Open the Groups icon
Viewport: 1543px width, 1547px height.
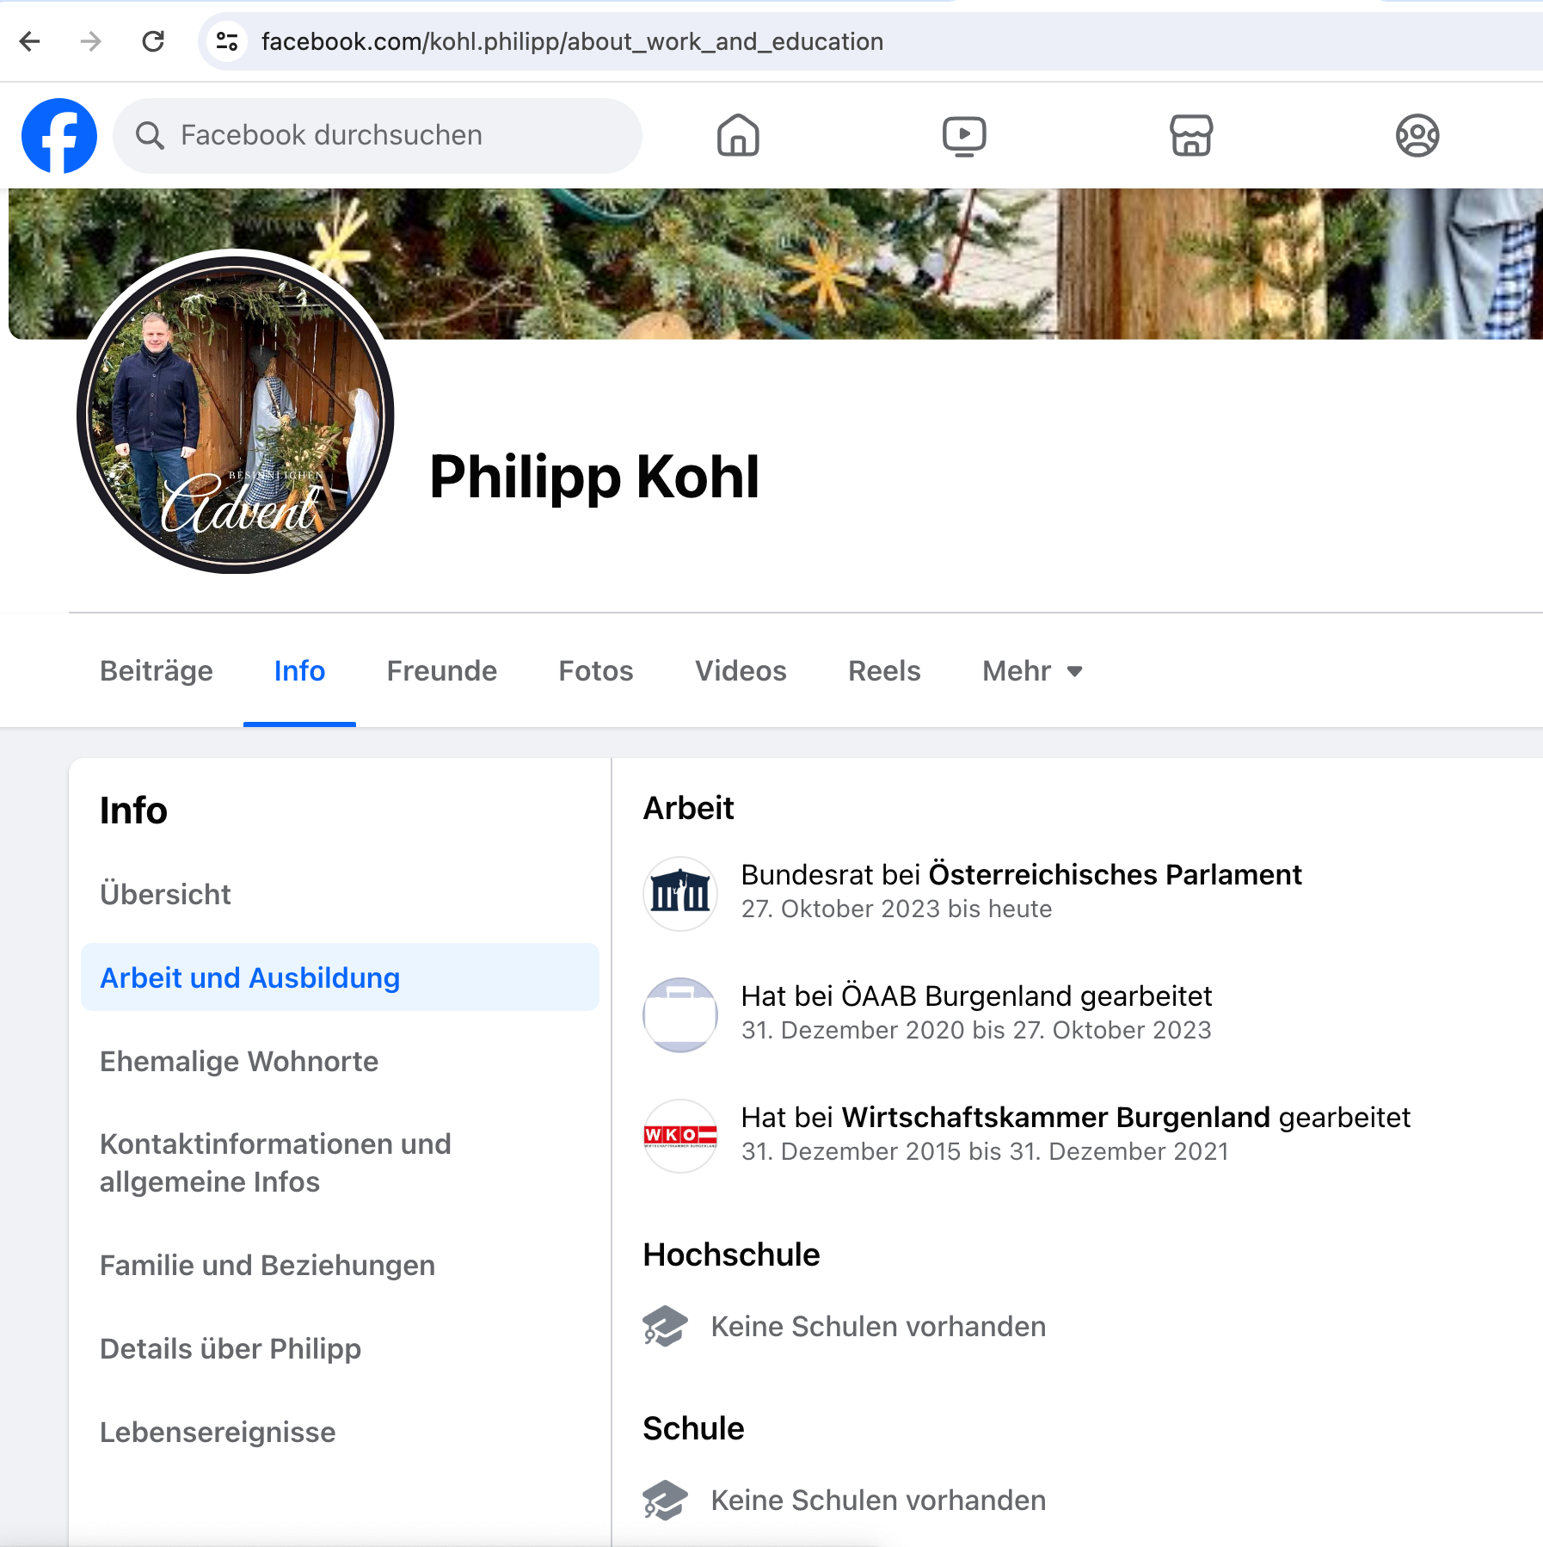pyautogui.click(x=1417, y=136)
